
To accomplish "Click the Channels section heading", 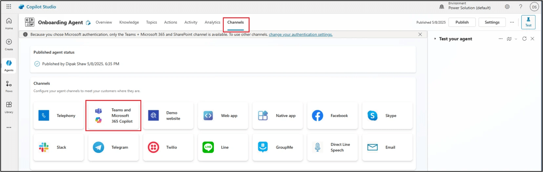I will pos(42,83).
